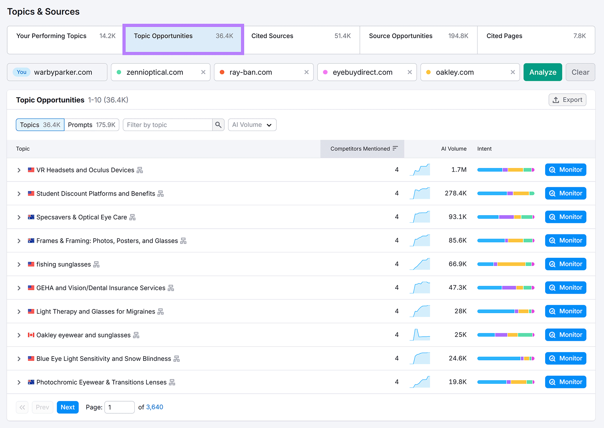
Task: Expand Student Discount Platforms and Benefits row
Action: 19,194
